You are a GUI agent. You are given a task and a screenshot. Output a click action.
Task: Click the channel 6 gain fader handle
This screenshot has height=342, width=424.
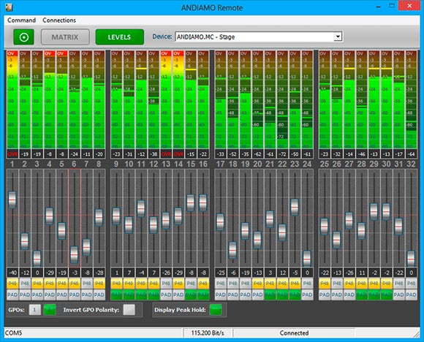[74, 254]
